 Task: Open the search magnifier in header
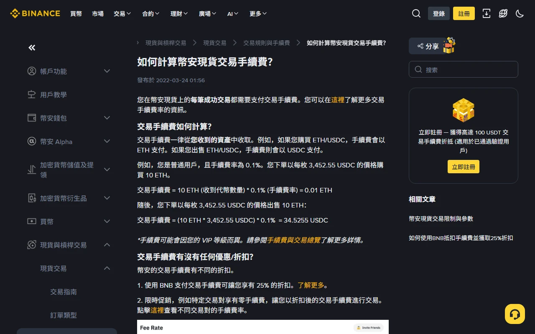pyautogui.click(x=416, y=13)
